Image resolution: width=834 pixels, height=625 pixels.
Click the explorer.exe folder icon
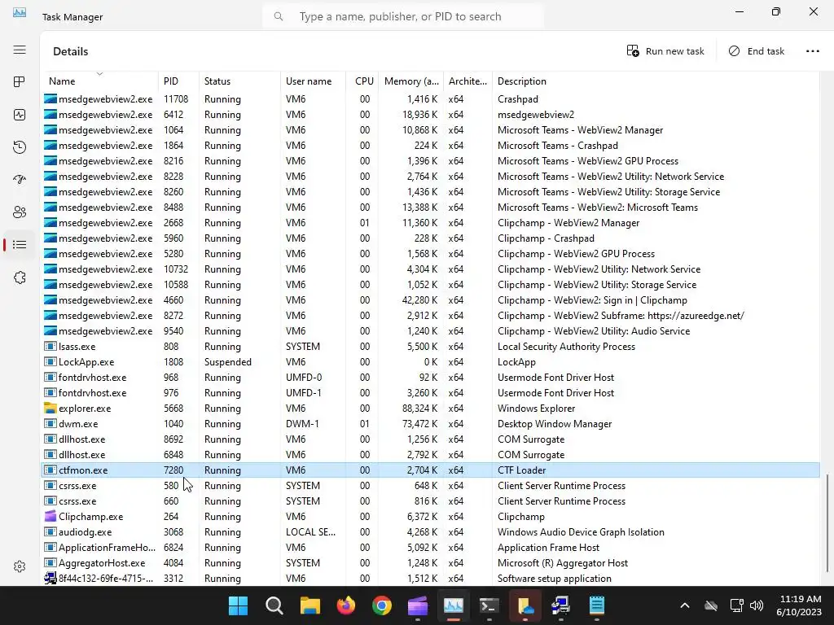[x=50, y=409]
